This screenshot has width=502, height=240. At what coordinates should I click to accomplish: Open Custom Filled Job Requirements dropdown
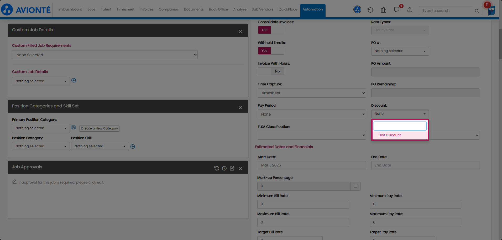(x=105, y=55)
